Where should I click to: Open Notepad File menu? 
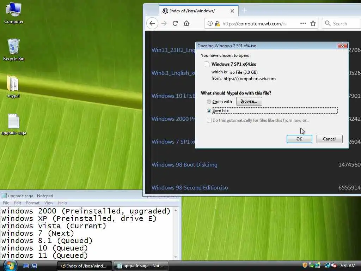(6, 203)
